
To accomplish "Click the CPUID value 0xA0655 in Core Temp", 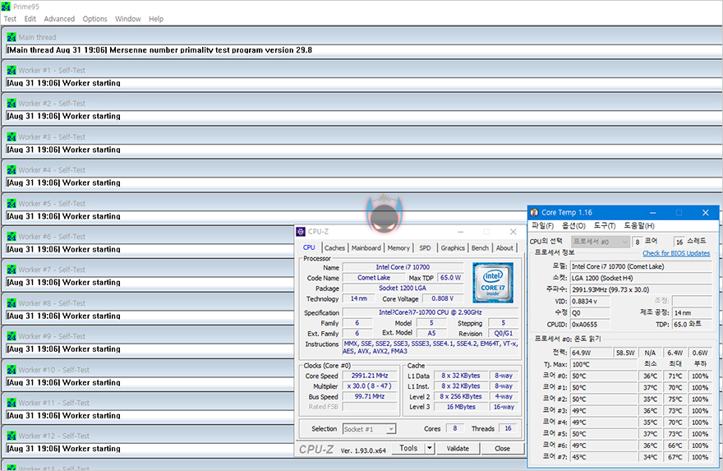I will click(x=590, y=325).
